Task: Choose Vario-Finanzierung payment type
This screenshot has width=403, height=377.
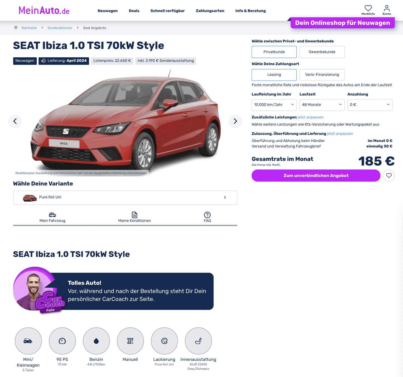Action: pos(322,75)
